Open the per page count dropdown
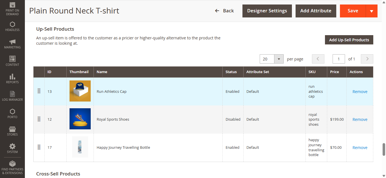Viewport: 386px width, 178px height. 279,59
